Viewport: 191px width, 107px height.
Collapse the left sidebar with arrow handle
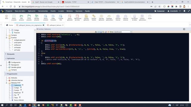(x=1, y=65)
